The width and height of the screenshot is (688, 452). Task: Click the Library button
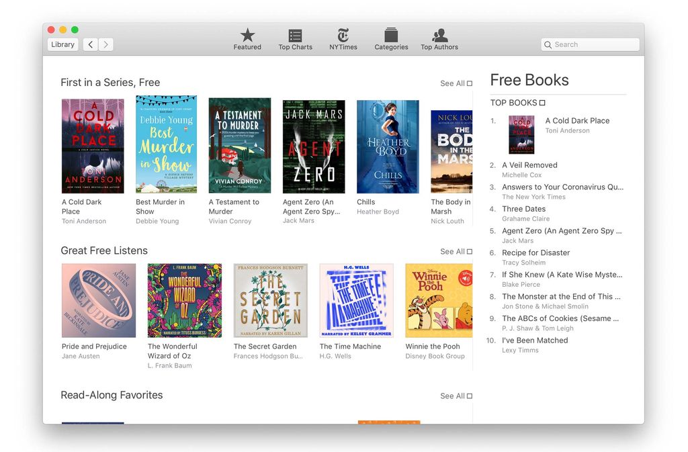pos(62,44)
